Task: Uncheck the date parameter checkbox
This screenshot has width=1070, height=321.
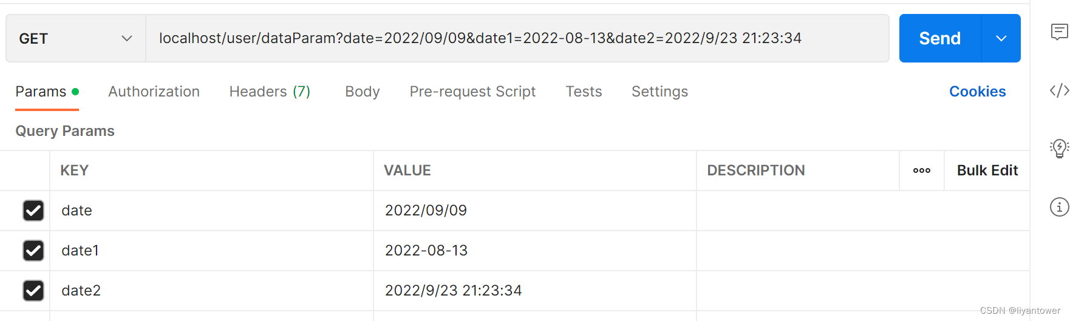Action: pyautogui.click(x=33, y=211)
